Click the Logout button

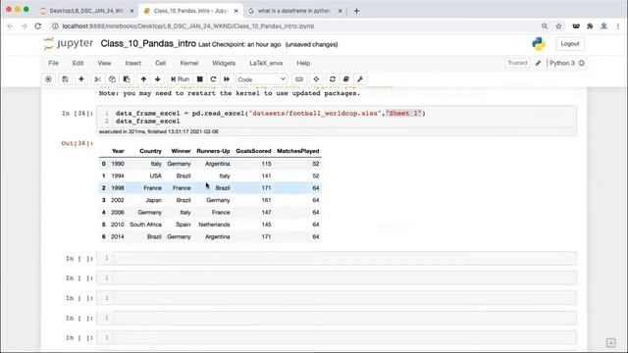click(570, 43)
